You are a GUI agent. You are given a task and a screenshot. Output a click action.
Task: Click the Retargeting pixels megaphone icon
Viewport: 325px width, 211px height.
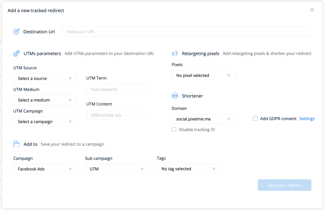[x=175, y=53]
